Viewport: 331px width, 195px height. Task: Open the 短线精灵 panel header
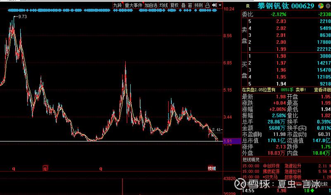tap(251, 159)
